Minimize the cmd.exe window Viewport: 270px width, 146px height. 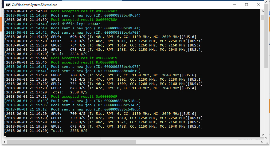click(x=234, y=5)
